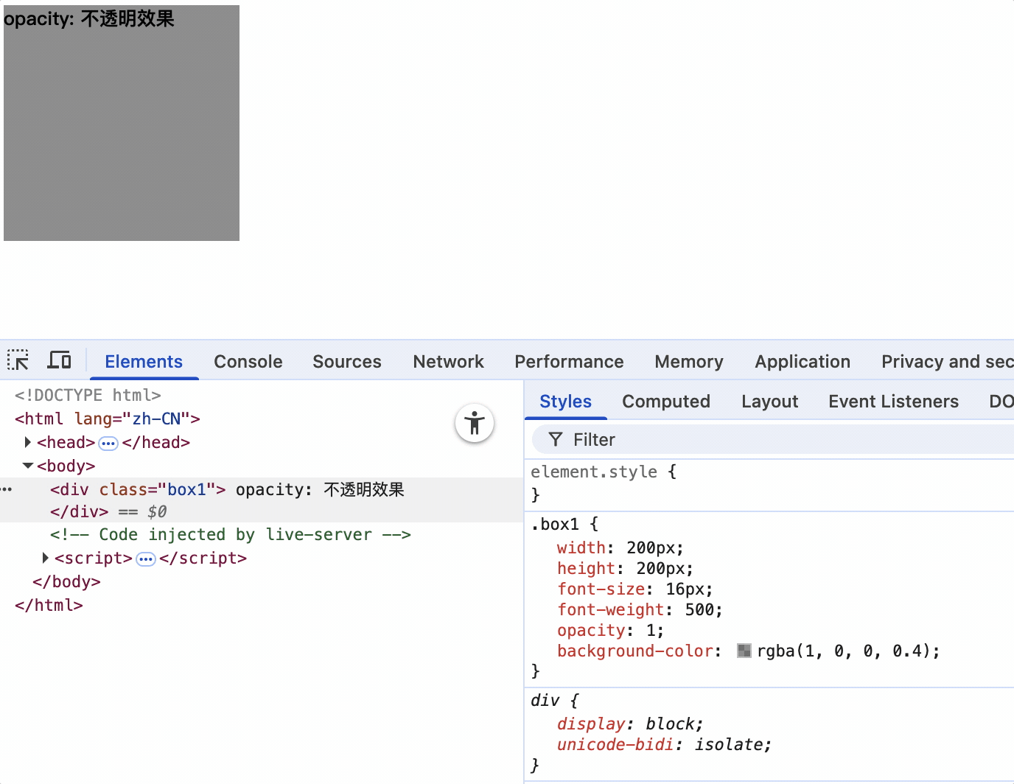This screenshot has height=784, width=1014.
Task: Select the closing </html> tag row
Action: click(49, 606)
